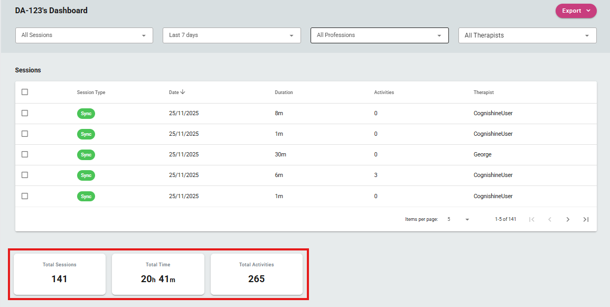Check the box for the 30m George session

click(x=25, y=154)
